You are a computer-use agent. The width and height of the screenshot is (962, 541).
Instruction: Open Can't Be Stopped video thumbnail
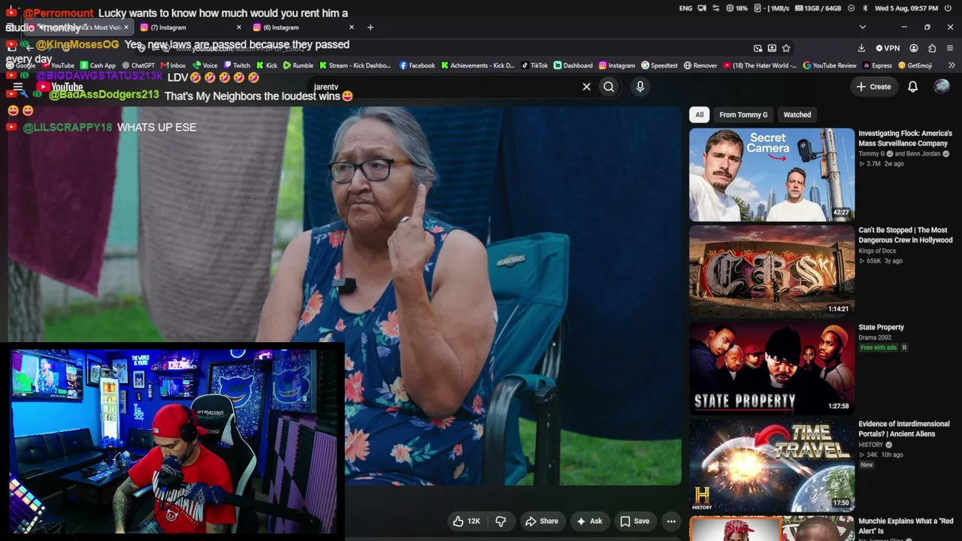[x=772, y=272]
